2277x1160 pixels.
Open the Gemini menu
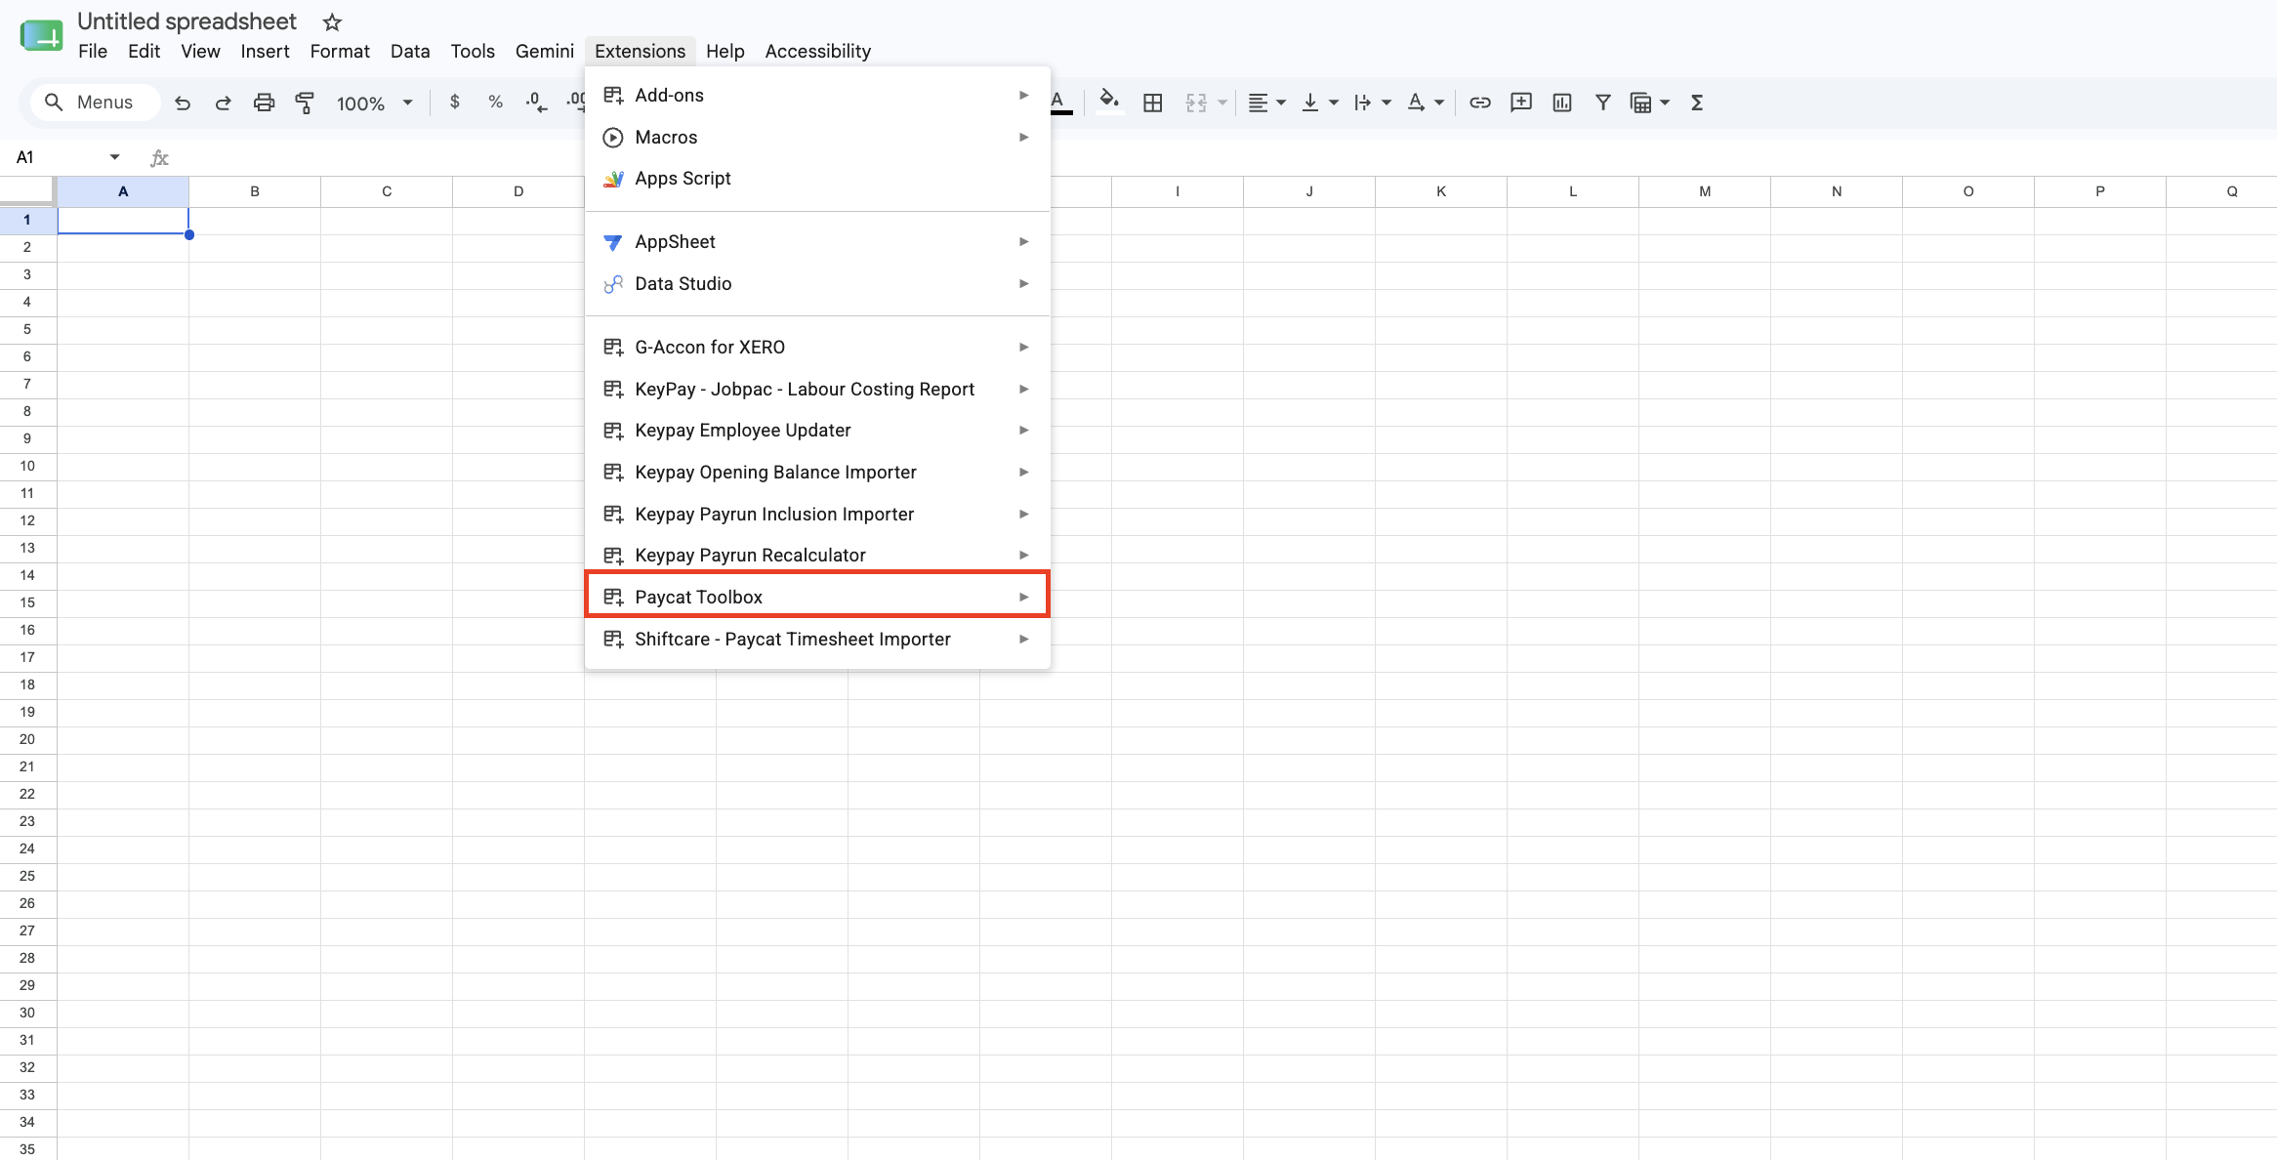(x=545, y=51)
